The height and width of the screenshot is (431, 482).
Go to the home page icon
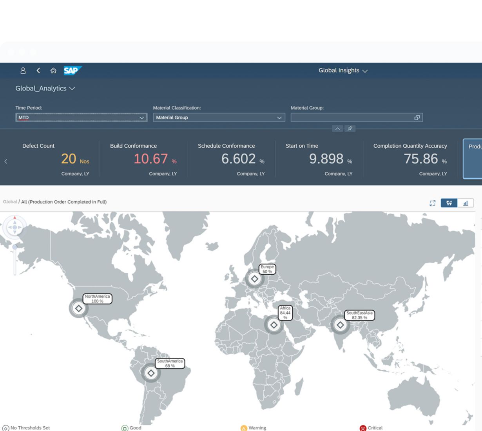tap(53, 71)
